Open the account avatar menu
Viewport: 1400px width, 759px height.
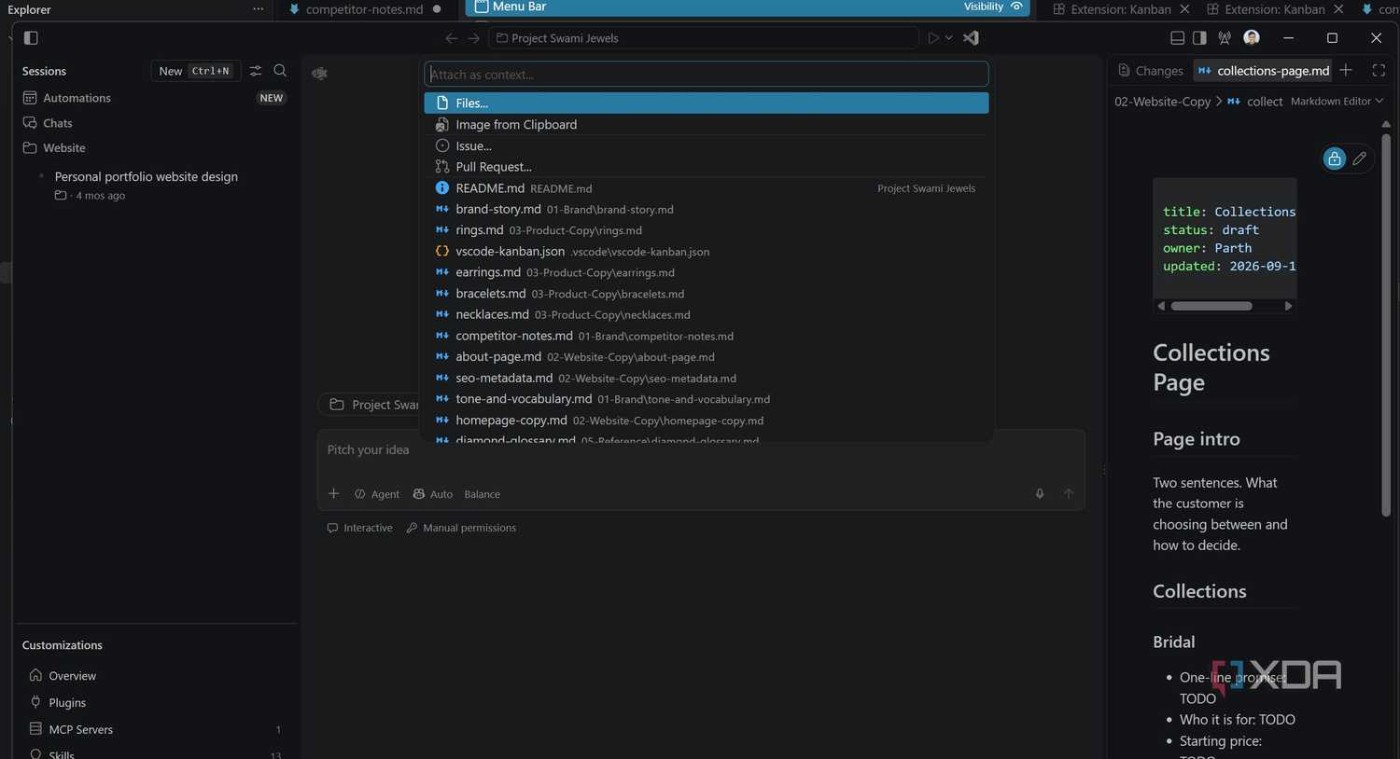tap(1252, 37)
